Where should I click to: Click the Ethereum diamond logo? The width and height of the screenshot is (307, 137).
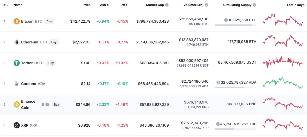[x=17, y=42]
